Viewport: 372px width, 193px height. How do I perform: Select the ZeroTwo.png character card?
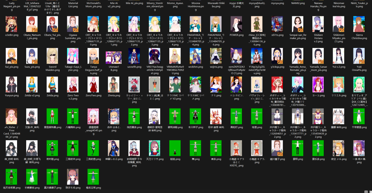[x=94, y=84]
